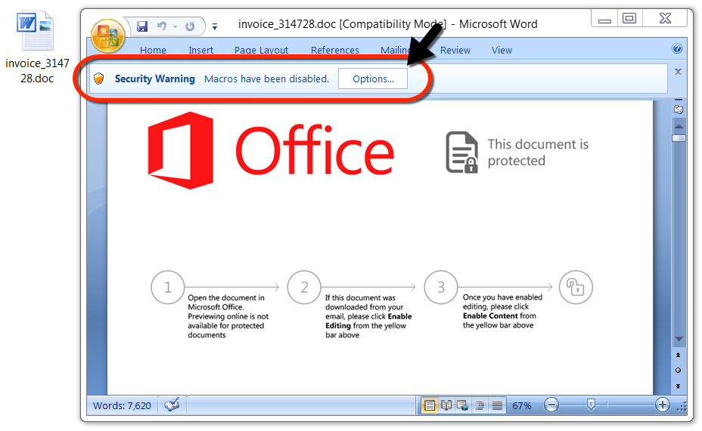The width and height of the screenshot is (702, 431).
Task: Click the vertical scrollbar thumb
Action: click(x=679, y=138)
